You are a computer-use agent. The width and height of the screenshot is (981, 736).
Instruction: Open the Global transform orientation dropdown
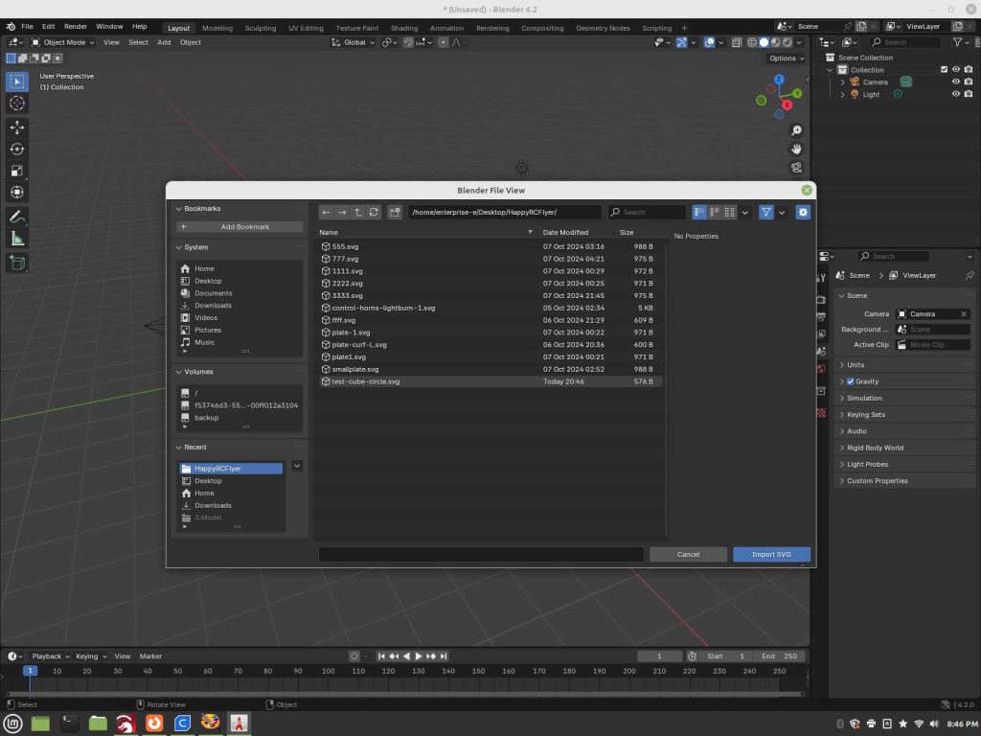(353, 42)
